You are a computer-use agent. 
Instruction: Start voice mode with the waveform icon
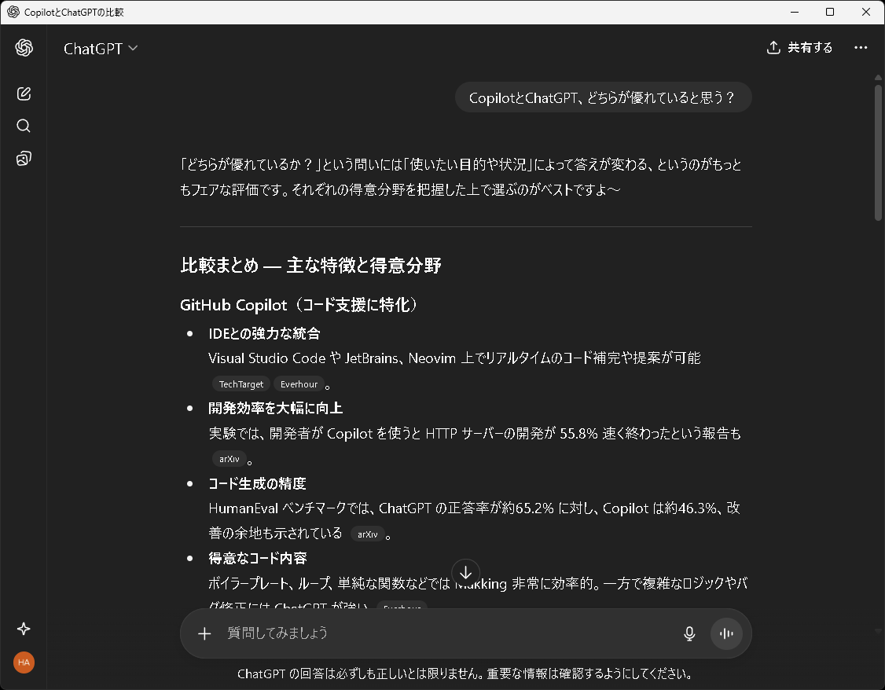click(725, 633)
